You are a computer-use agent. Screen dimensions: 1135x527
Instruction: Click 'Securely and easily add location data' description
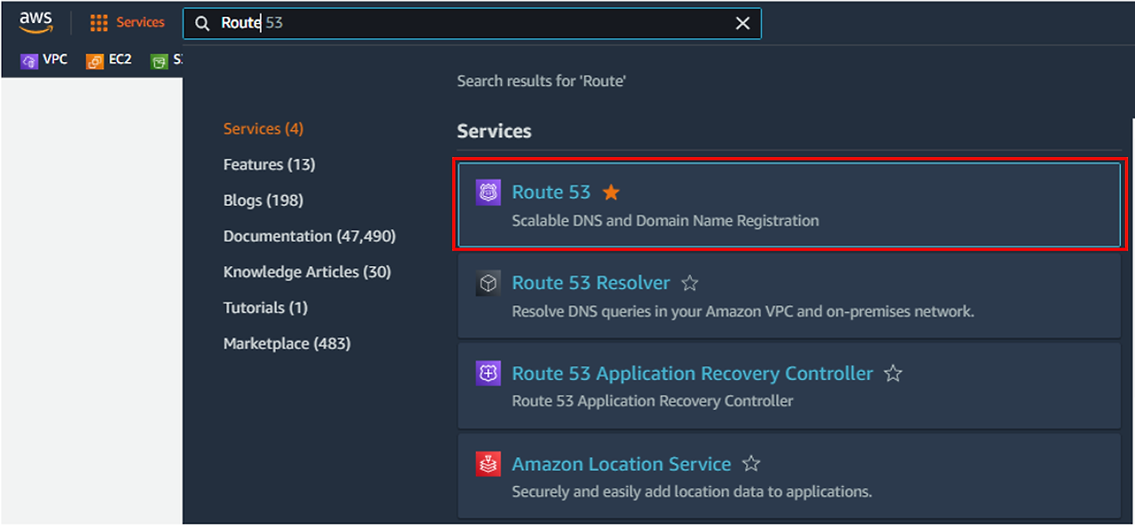[x=692, y=491]
